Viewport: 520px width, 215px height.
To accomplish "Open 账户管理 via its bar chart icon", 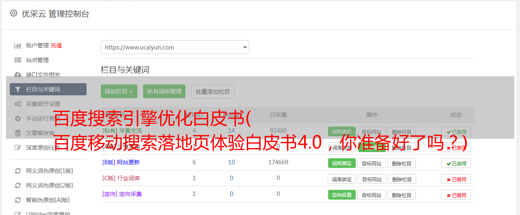I will [17, 45].
